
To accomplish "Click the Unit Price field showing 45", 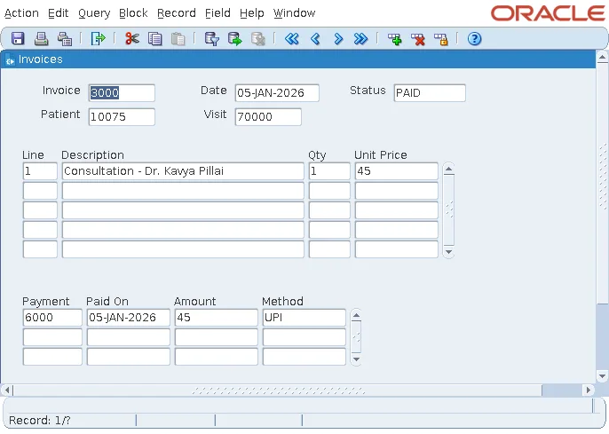I will click(x=397, y=171).
